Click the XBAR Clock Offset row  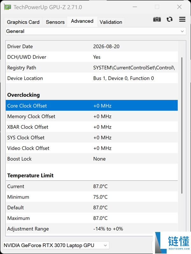point(92,127)
